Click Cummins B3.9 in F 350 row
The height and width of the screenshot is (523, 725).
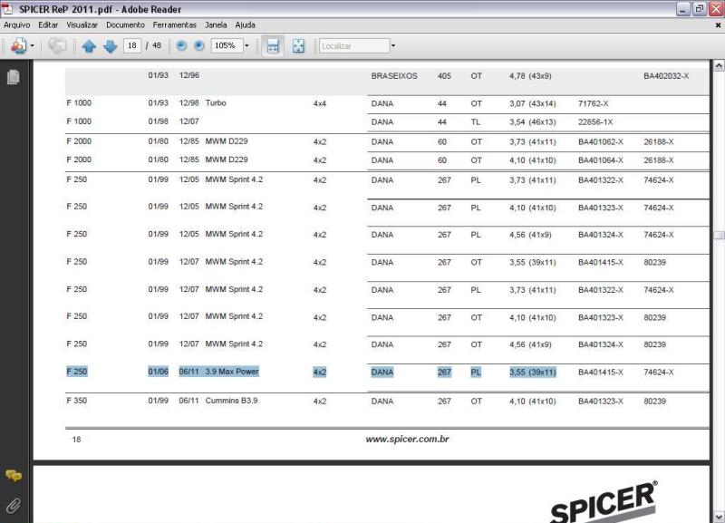(x=231, y=401)
